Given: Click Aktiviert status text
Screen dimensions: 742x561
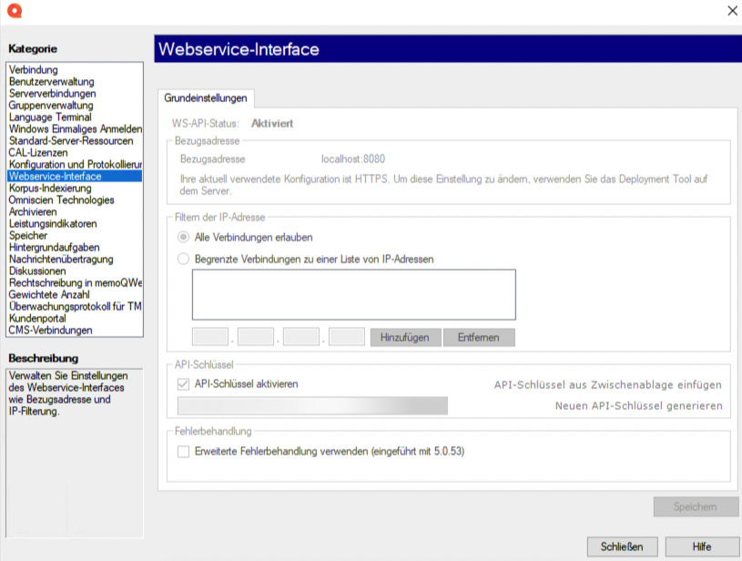Looking at the screenshot, I should coord(272,124).
